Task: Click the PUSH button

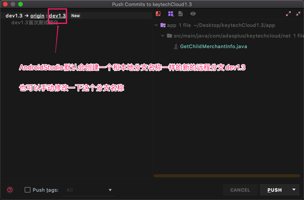Action: point(274,190)
